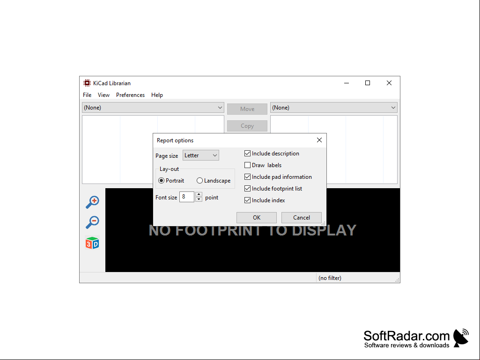This screenshot has width=480, height=360.
Task: Open the Help menu
Action: click(x=157, y=95)
